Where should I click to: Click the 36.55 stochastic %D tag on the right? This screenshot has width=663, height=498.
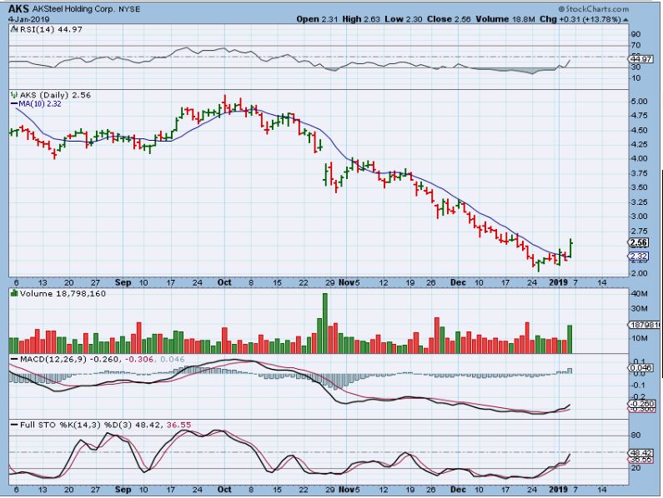(641, 459)
